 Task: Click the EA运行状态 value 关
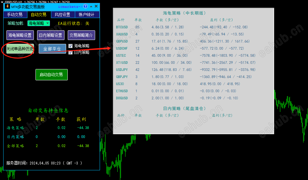87,24
